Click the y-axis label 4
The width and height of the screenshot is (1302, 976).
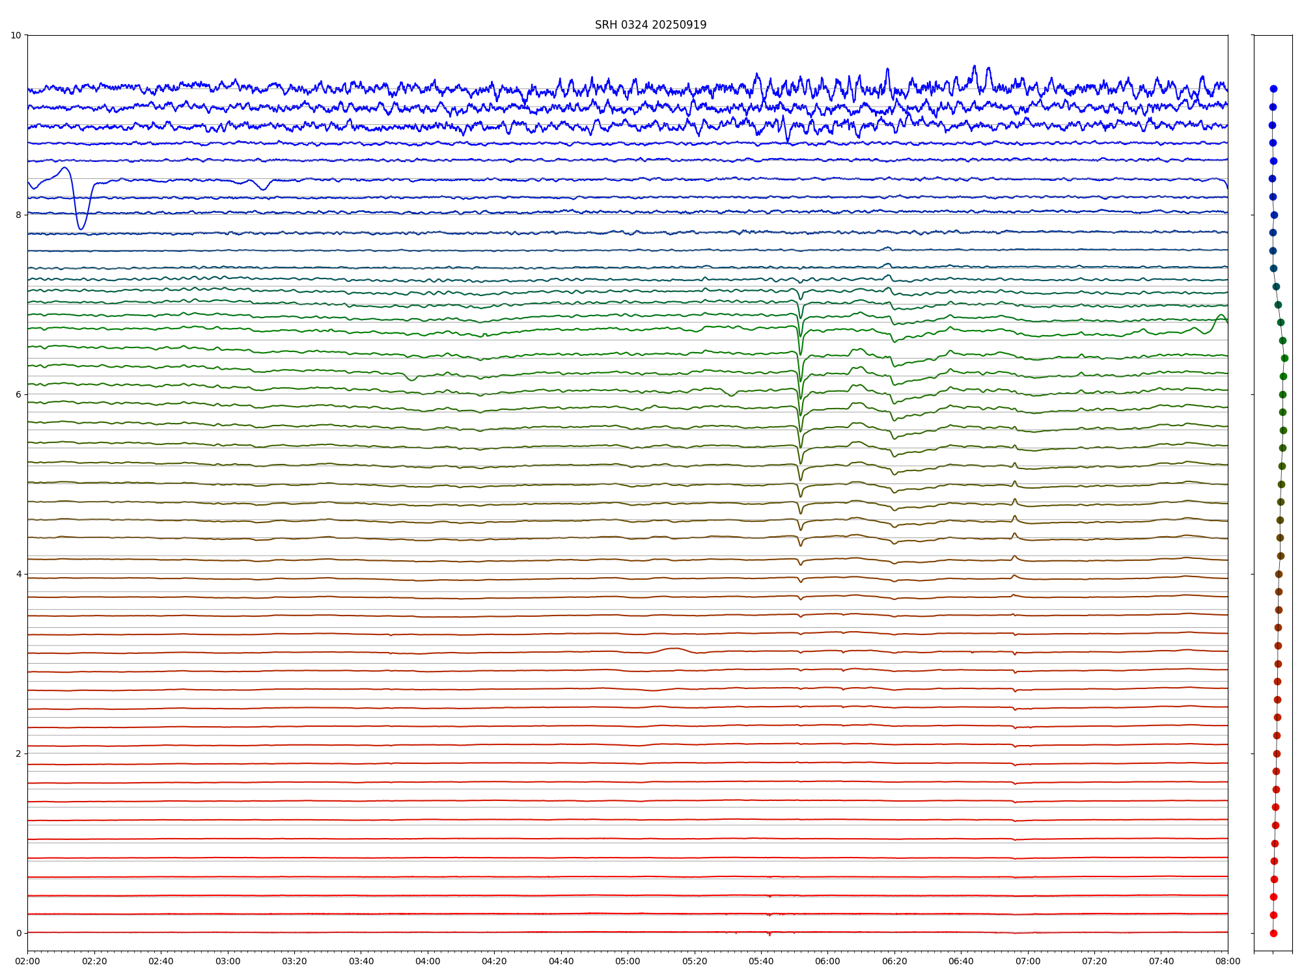[18, 574]
